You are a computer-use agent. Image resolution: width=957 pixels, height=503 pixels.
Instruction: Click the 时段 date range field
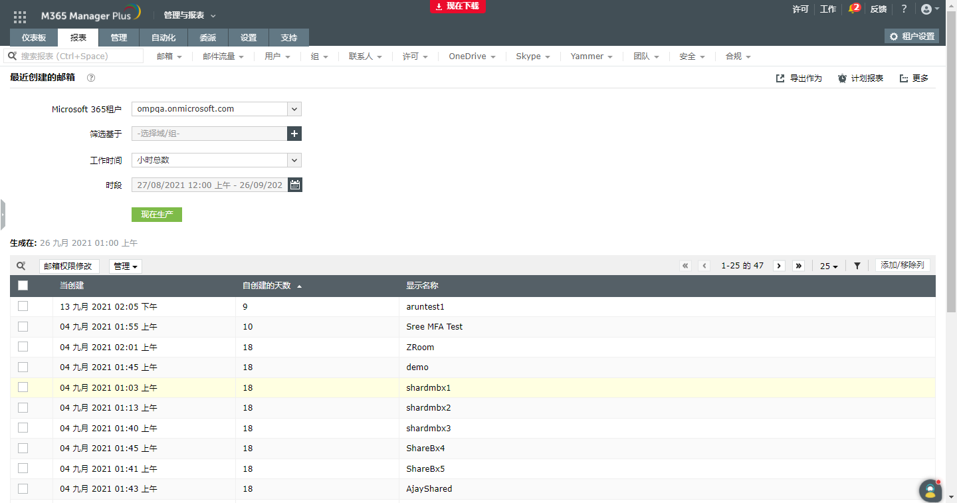click(x=210, y=185)
